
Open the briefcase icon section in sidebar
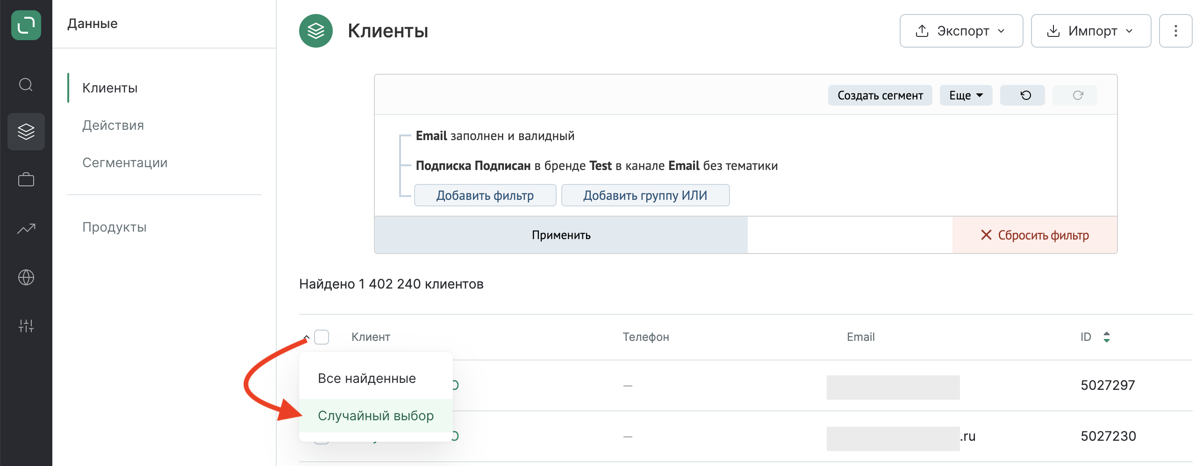point(26,180)
